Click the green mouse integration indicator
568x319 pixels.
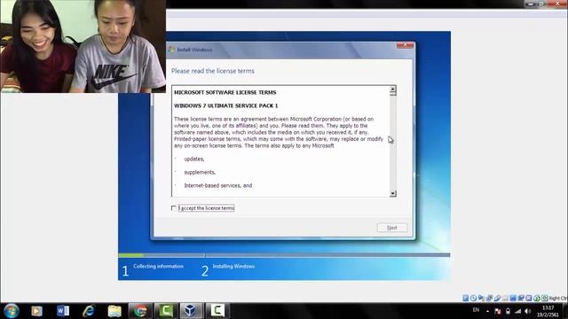(536, 298)
